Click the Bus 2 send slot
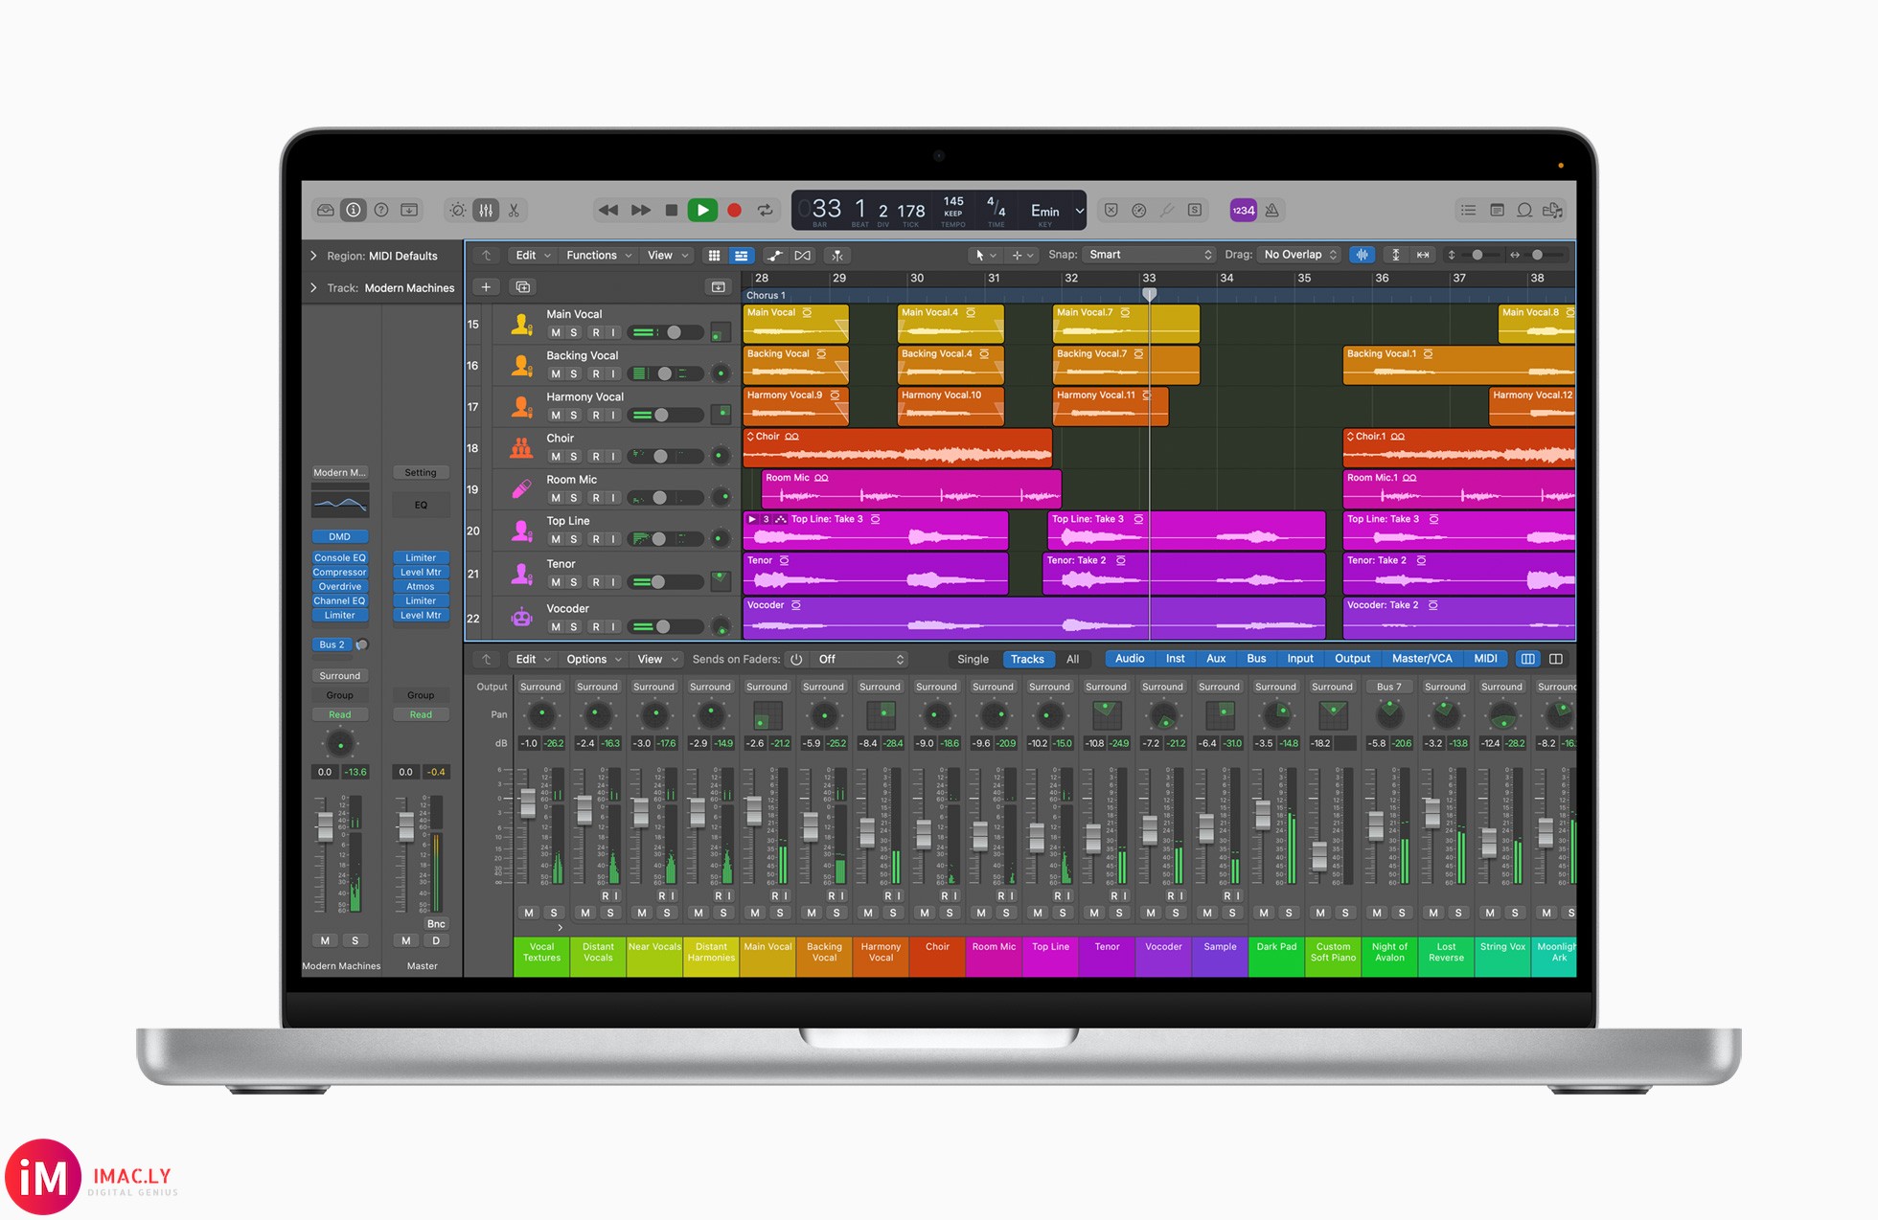This screenshot has height=1220, width=1878. click(x=332, y=645)
